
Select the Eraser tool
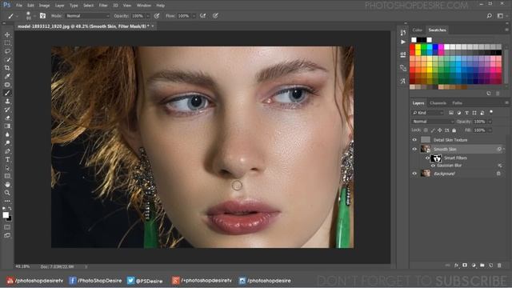7,118
